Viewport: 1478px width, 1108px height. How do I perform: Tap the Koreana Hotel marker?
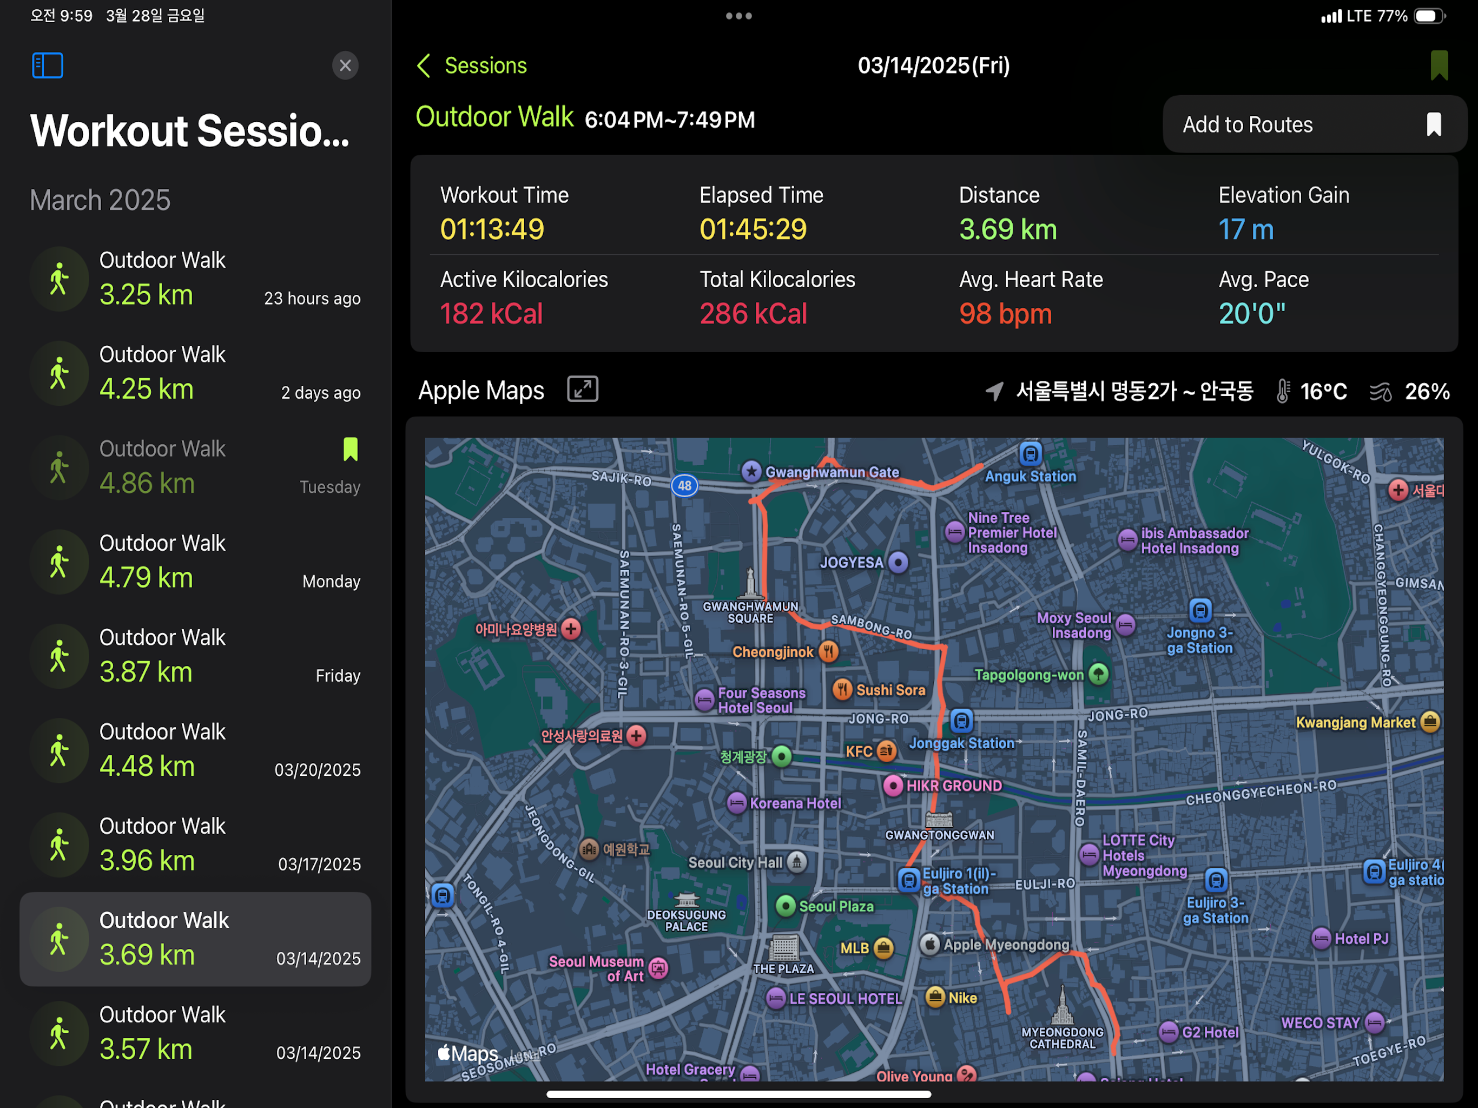(736, 803)
